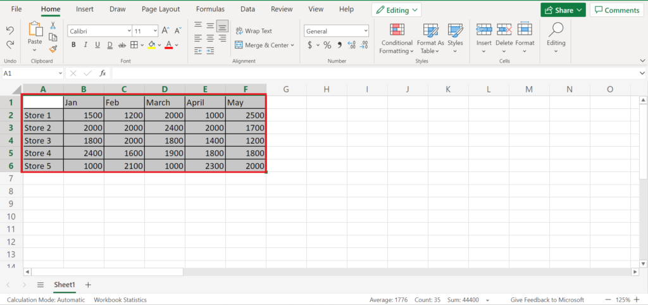Apply percent style
This screenshot has height=305, width=648.
click(x=327, y=45)
